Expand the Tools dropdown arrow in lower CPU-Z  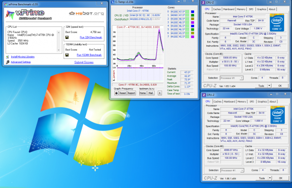point(270,178)
